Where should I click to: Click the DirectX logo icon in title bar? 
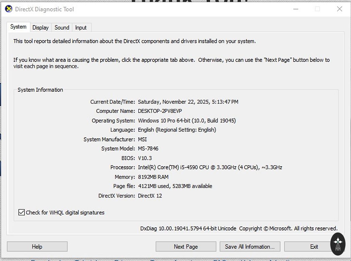tap(8, 9)
